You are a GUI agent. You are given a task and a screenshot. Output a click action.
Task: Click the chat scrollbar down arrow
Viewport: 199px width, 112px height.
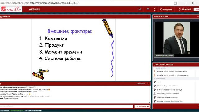point(149,102)
